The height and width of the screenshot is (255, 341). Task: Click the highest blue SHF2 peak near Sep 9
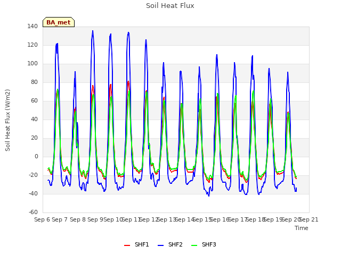point(93,31)
